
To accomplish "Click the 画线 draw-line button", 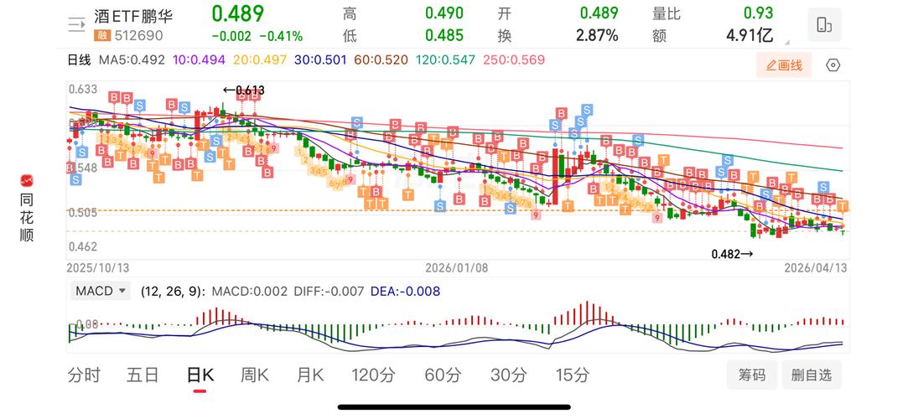I will coord(784,65).
